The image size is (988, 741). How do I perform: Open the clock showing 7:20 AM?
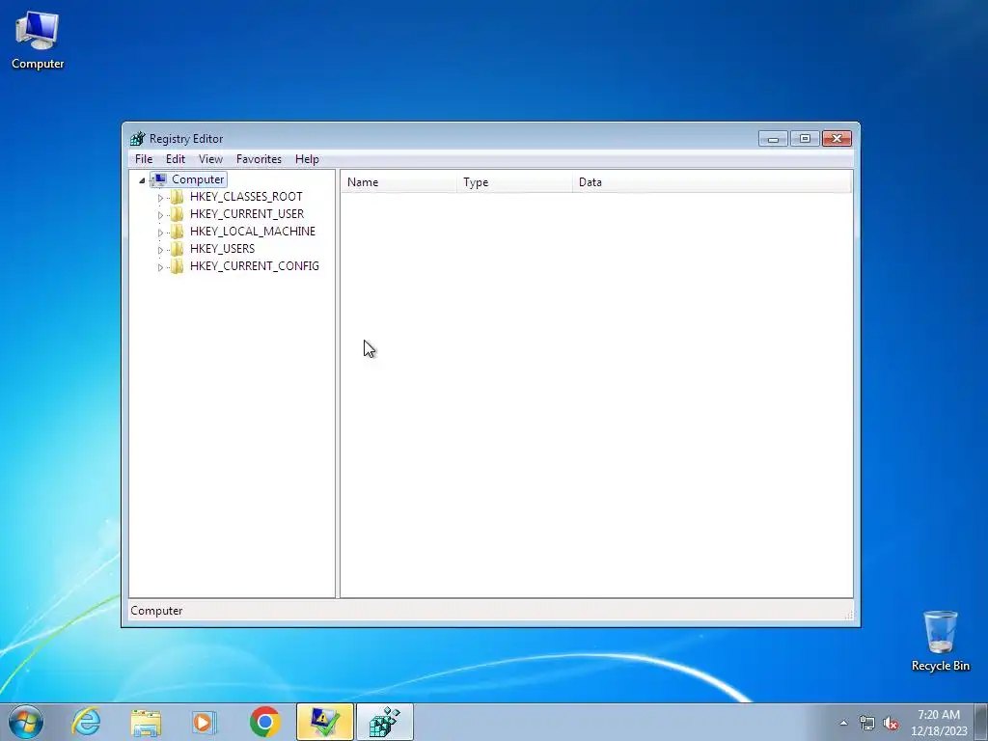(x=939, y=723)
